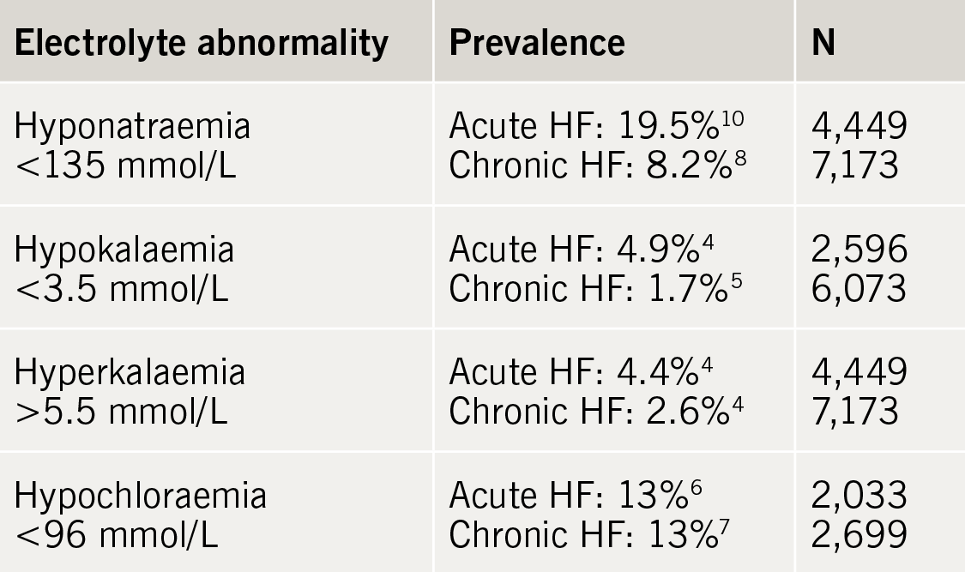Click the sample size value 2,596
Screen dimensions: 965x572
[x=859, y=250]
